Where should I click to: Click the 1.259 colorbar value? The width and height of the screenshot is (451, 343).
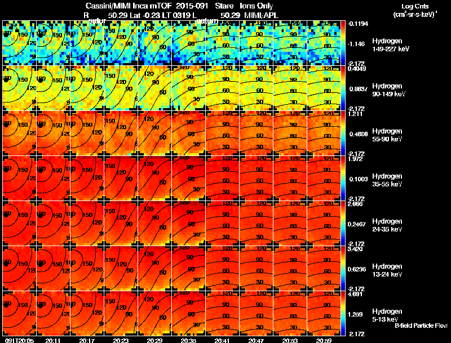(356, 315)
